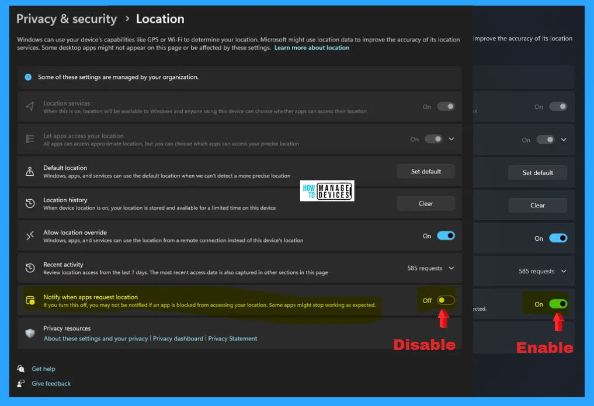Click Clear location history button in left panel
The image size is (594, 406).
(426, 204)
